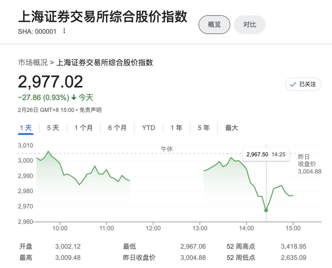Click the green data point at 14:25

pyautogui.click(x=266, y=210)
